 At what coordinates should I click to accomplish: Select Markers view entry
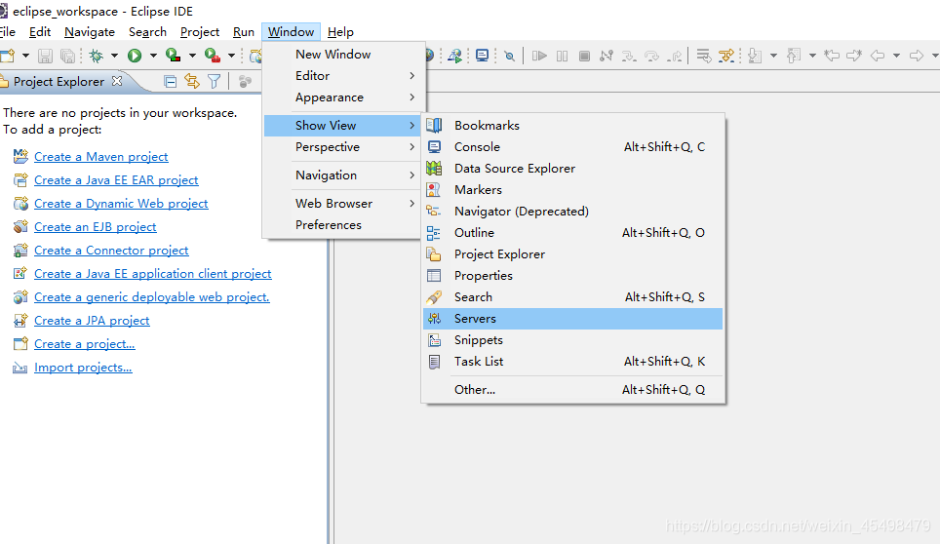pyautogui.click(x=572, y=190)
